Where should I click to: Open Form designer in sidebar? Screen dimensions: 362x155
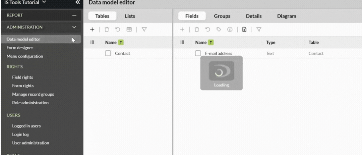tap(20, 48)
